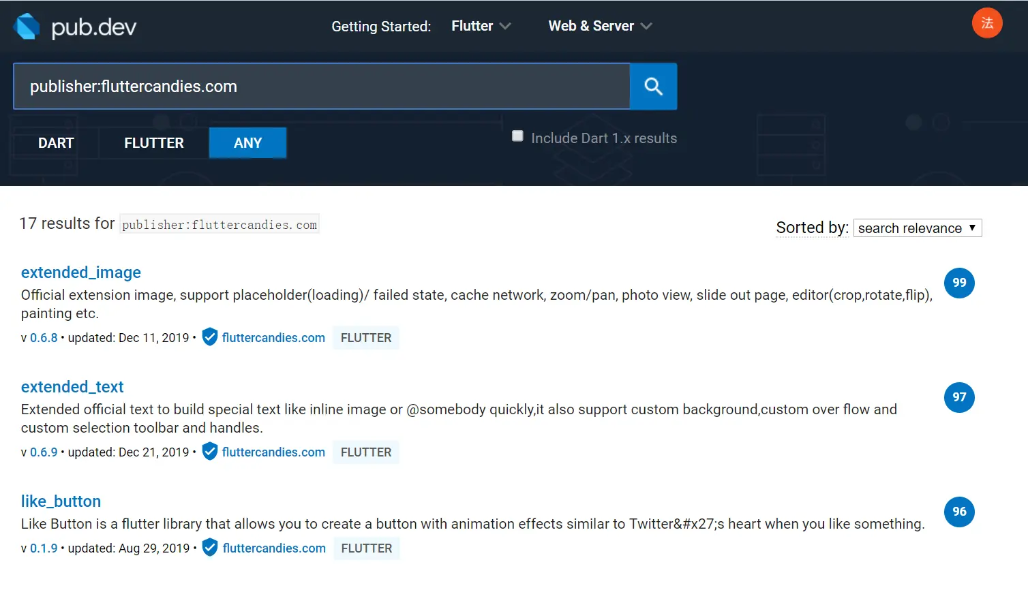Open the like_button package link
The height and width of the screenshot is (590, 1028).
[x=61, y=501]
